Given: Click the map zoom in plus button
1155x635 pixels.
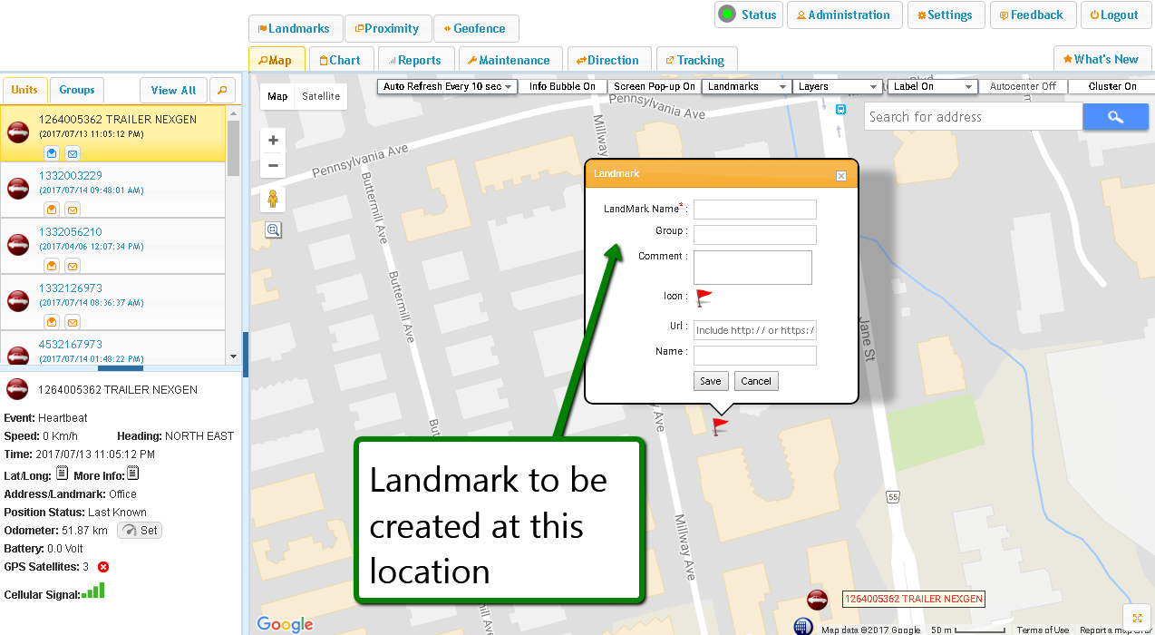Looking at the screenshot, I should [273, 141].
